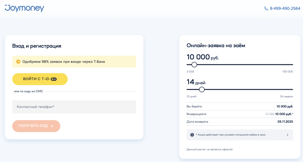This screenshot has height=162, width=303.
Task: Click the 14 дней term value
Action: point(196,82)
